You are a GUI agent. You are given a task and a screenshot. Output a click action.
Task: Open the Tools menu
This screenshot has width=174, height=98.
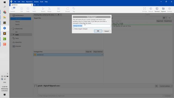[x=42, y=2]
